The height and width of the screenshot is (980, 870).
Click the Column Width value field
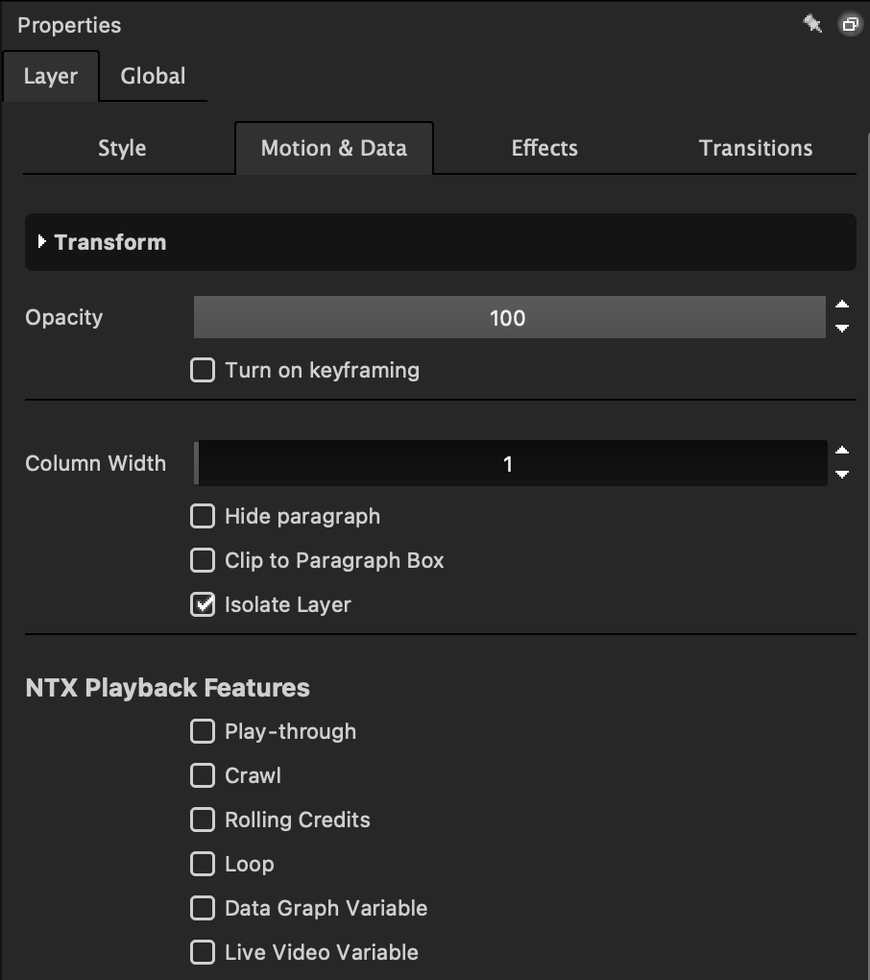(x=509, y=464)
